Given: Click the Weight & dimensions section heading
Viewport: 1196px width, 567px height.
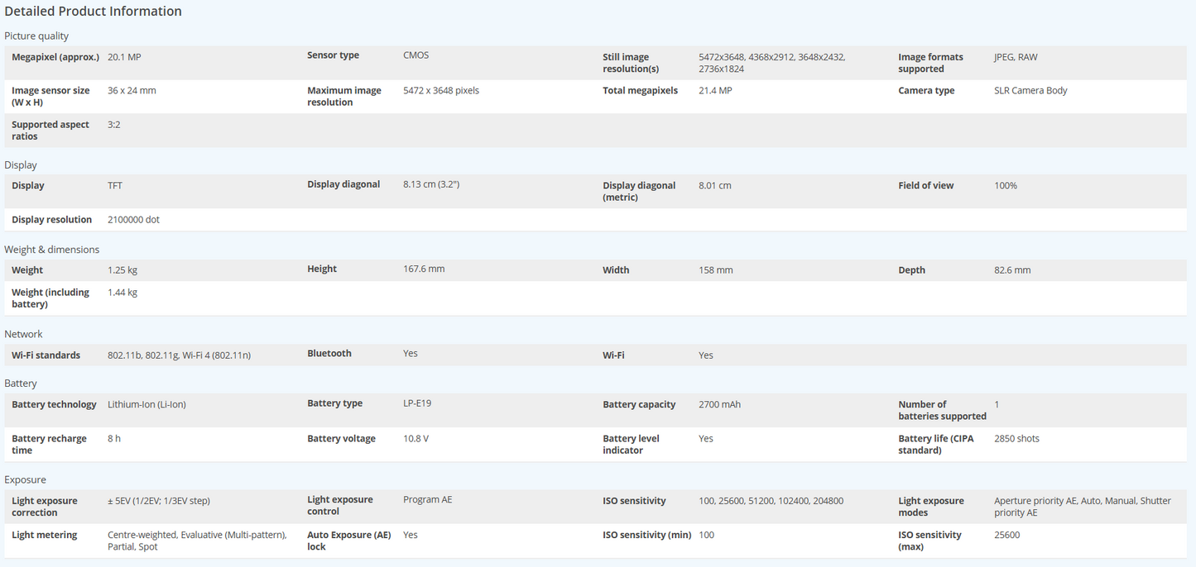Looking at the screenshot, I should [51, 250].
